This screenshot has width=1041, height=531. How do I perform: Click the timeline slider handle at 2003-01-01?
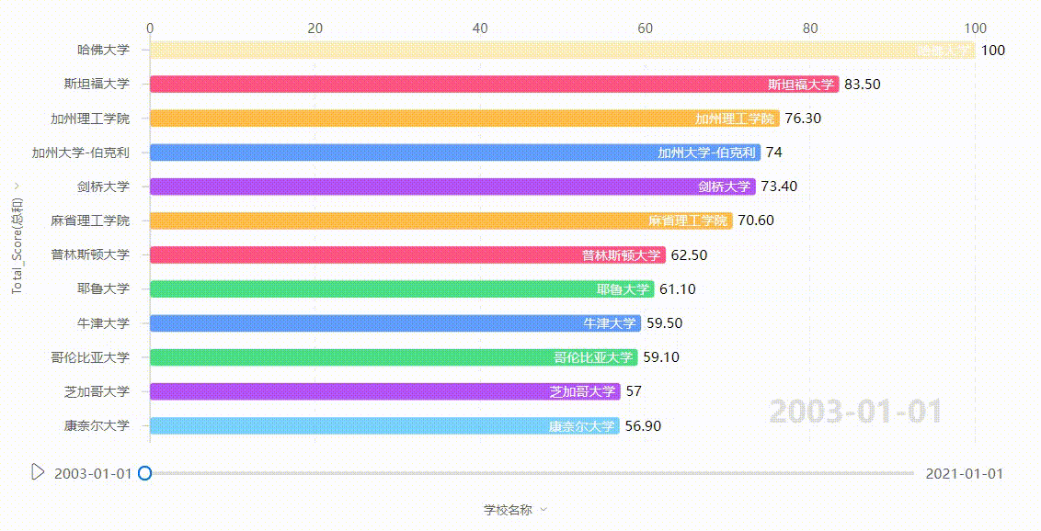144,473
